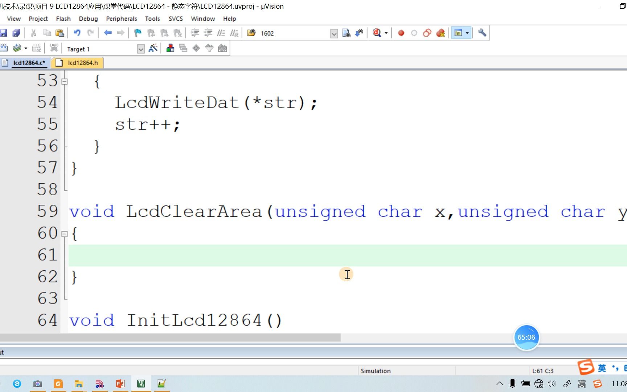Click the 1602 search input field
This screenshot has height=392, width=627.
(x=294, y=33)
